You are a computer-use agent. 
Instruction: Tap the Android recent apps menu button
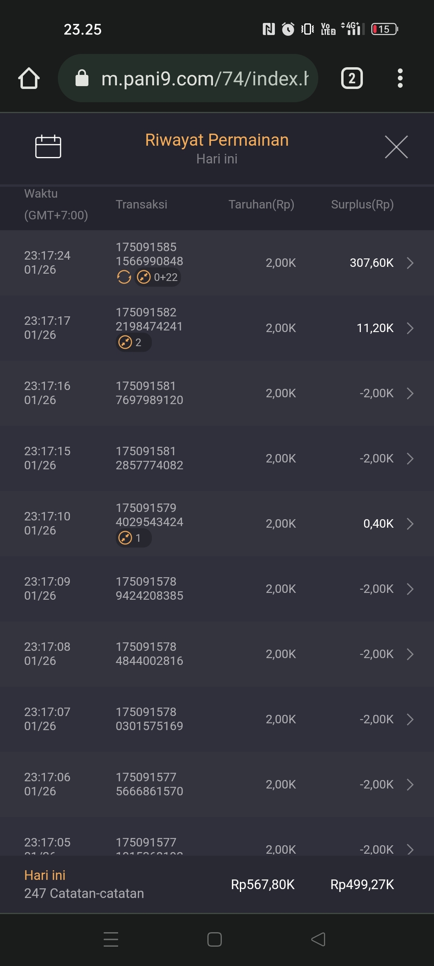tap(111, 939)
